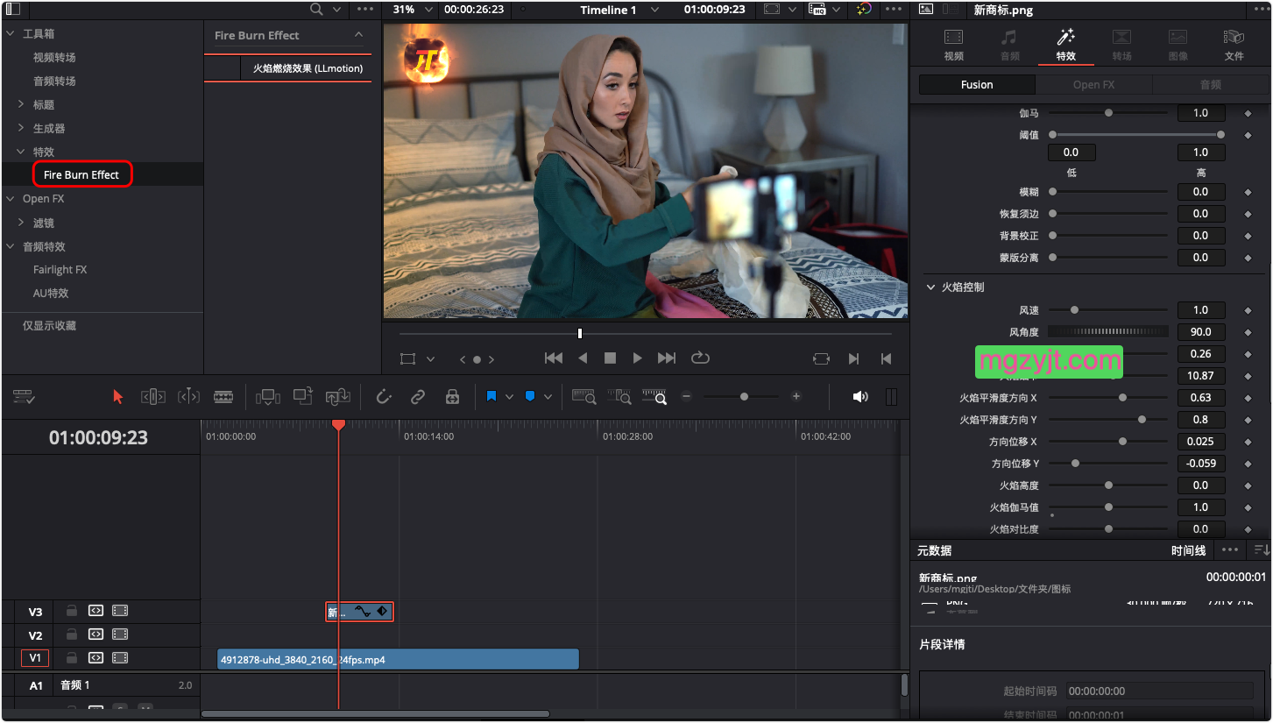Add a blue flag to the clip
Viewport: 1273px width, 723px height.
pyautogui.click(x=492, y=397)
